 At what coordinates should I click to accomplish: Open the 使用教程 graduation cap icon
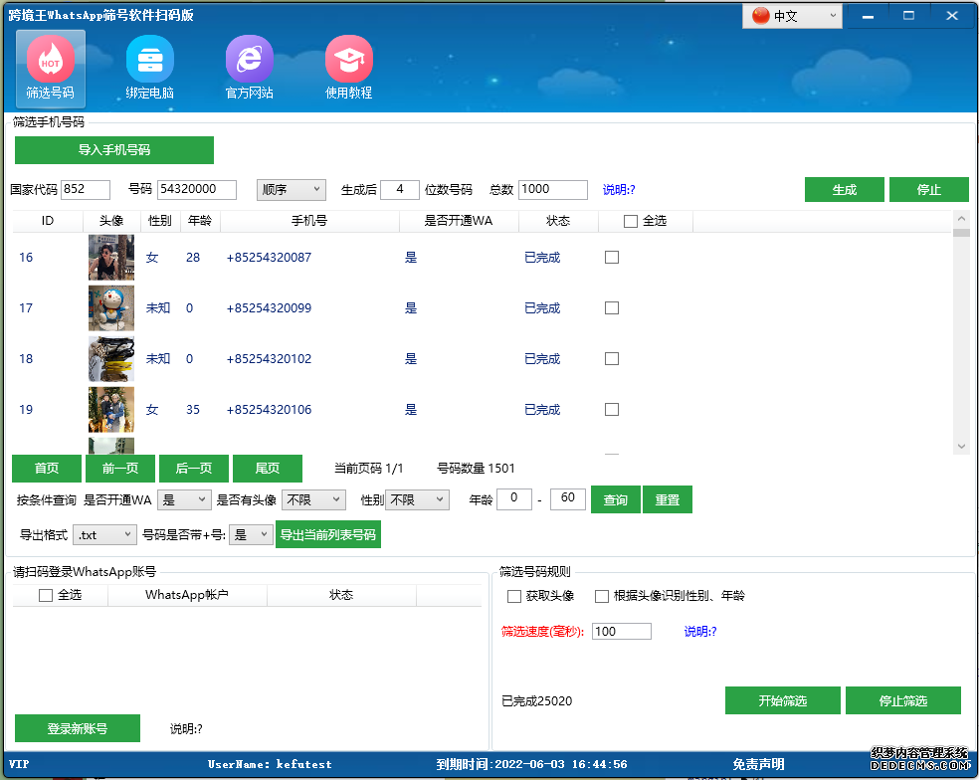pos(348,68)
